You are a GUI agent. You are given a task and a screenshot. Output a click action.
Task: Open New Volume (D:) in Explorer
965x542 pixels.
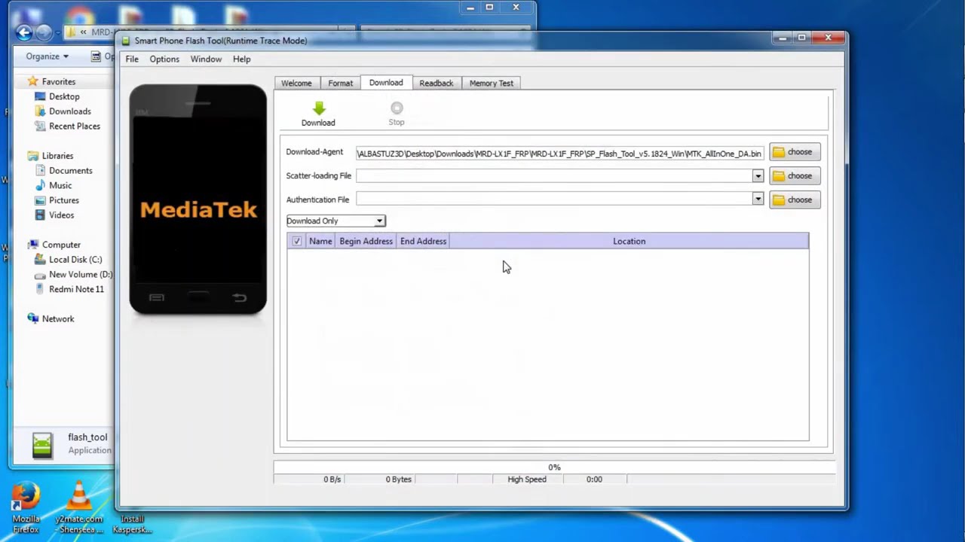pos(81,275)
